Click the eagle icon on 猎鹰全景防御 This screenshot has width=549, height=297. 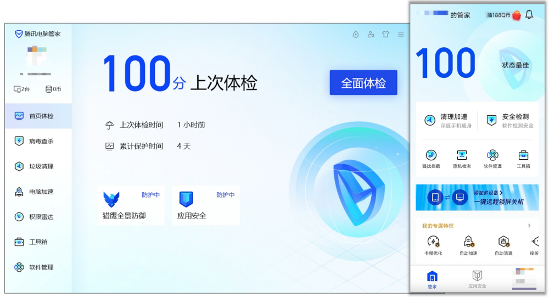(x=111, y=199)
